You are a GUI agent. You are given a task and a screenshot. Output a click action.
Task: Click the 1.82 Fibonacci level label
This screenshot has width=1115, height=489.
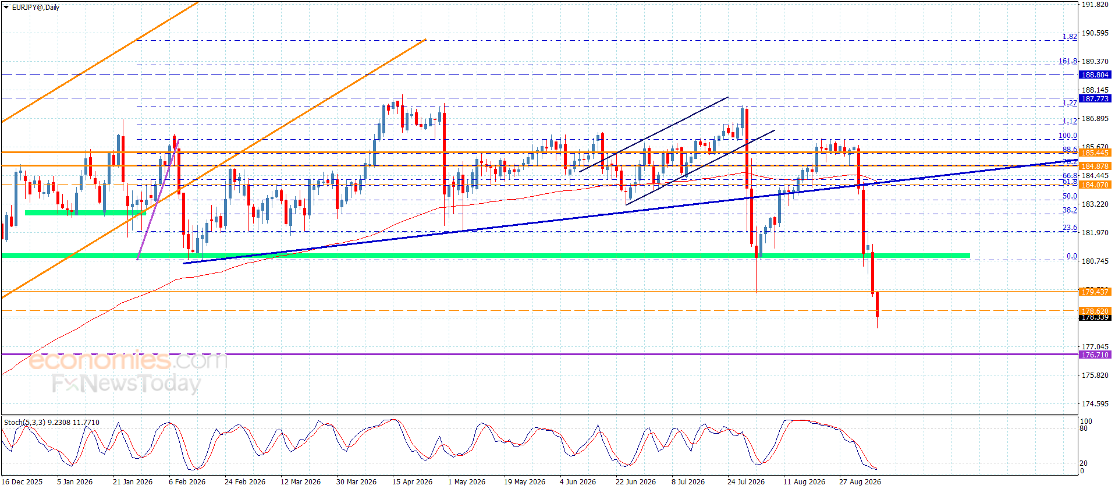[1070, 37]
